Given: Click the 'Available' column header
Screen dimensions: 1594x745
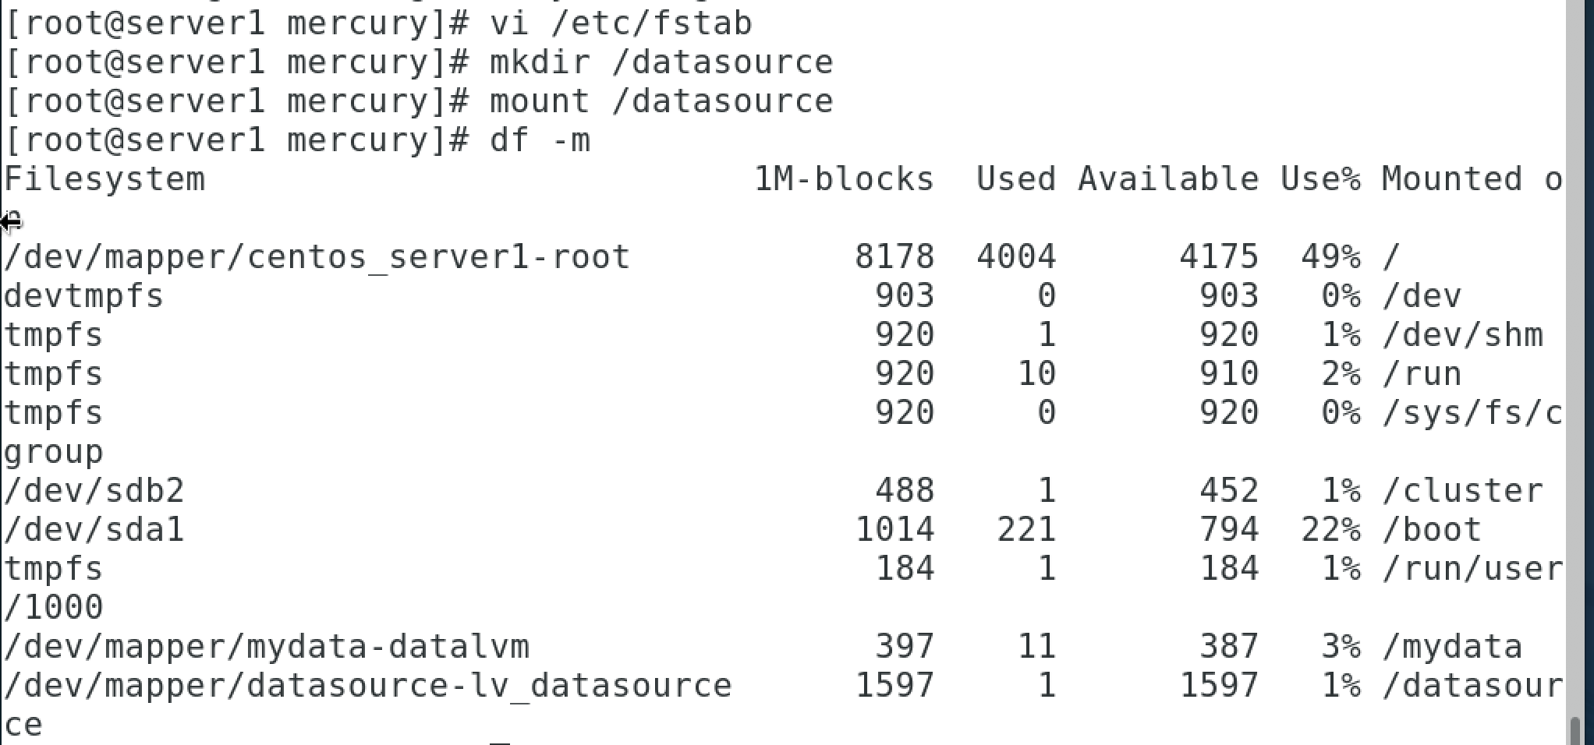Looking at the screenshot, I should 1168,179.
